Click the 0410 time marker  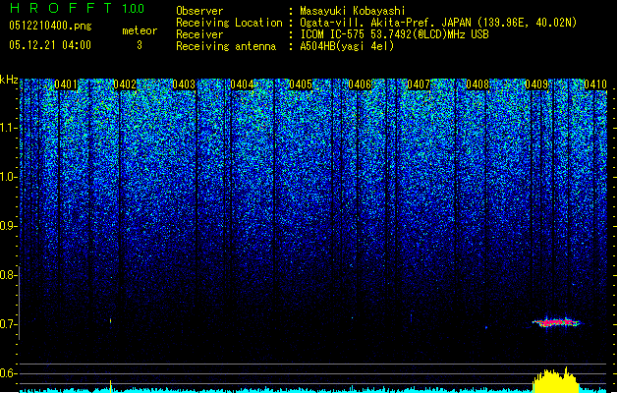pyautogui.click(x=595, y=84)
